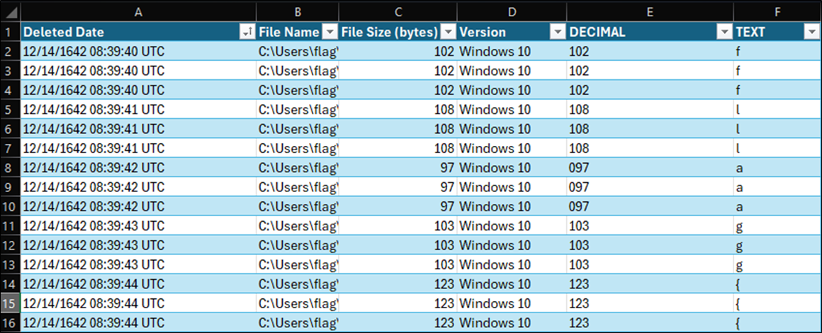Click the Select All corner triangle
Viewport: 822px width, 333px height.
[11, 12]
